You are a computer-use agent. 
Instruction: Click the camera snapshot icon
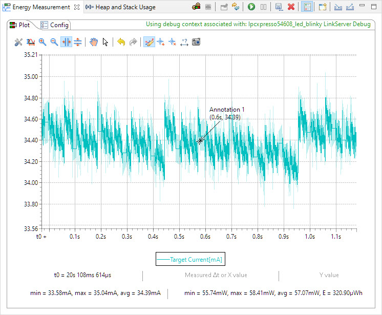196,42
